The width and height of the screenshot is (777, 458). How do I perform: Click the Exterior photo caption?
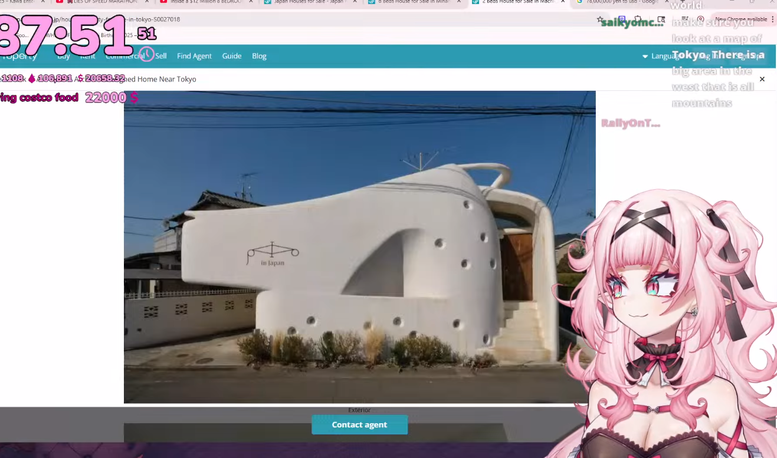359,410
